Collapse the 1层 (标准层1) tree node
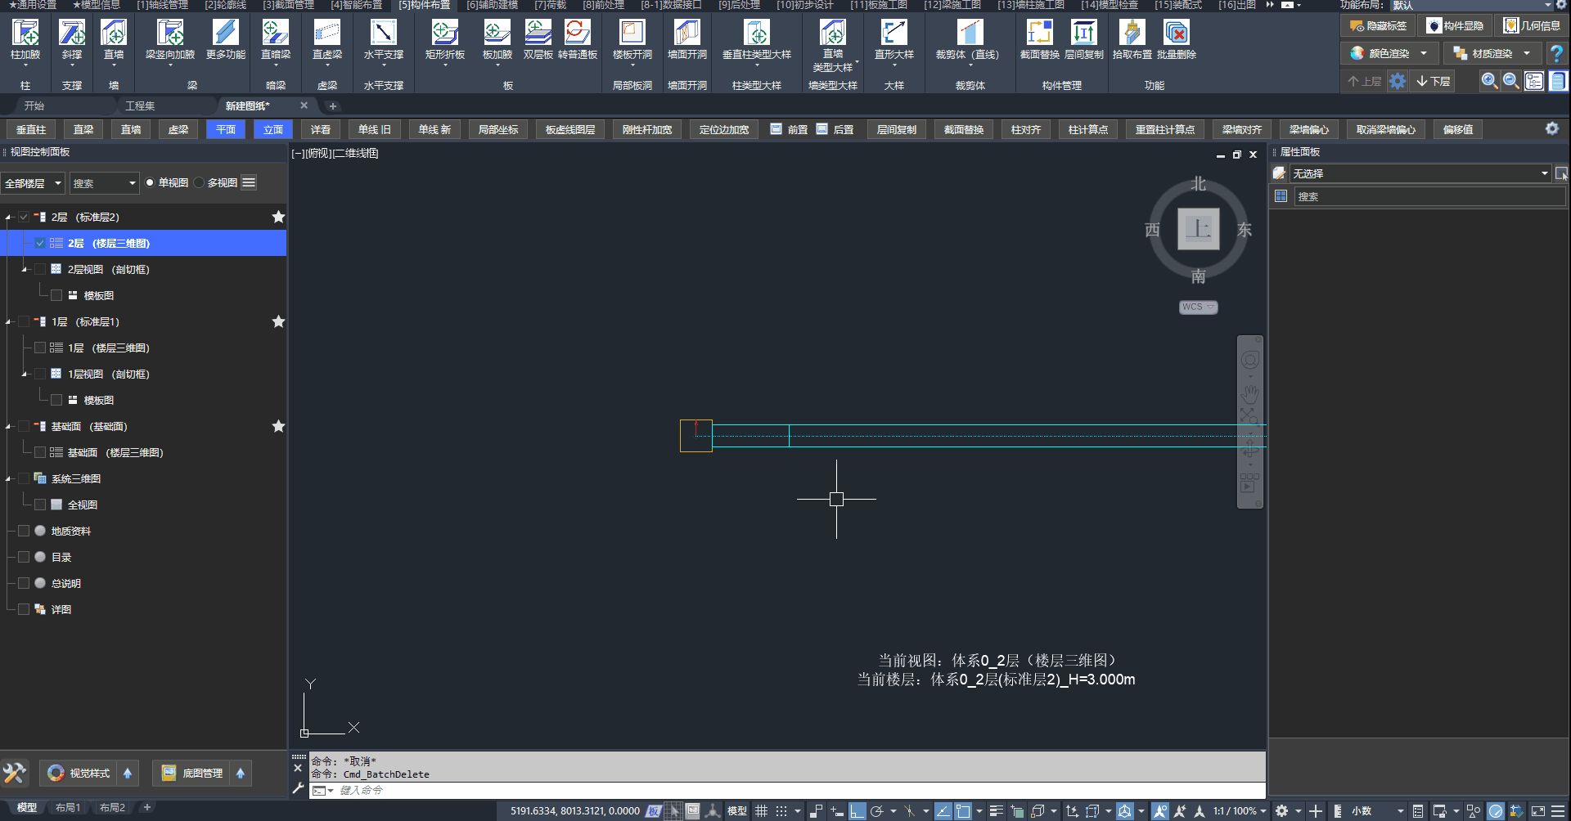The width and height of the screenshot is (1571, 821). click(x=8, y=322)
